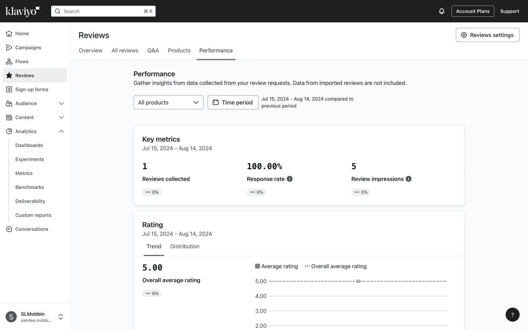Expand the Audience menu chevron
Viewport: 528px width, 330px height.
point(61,103)
